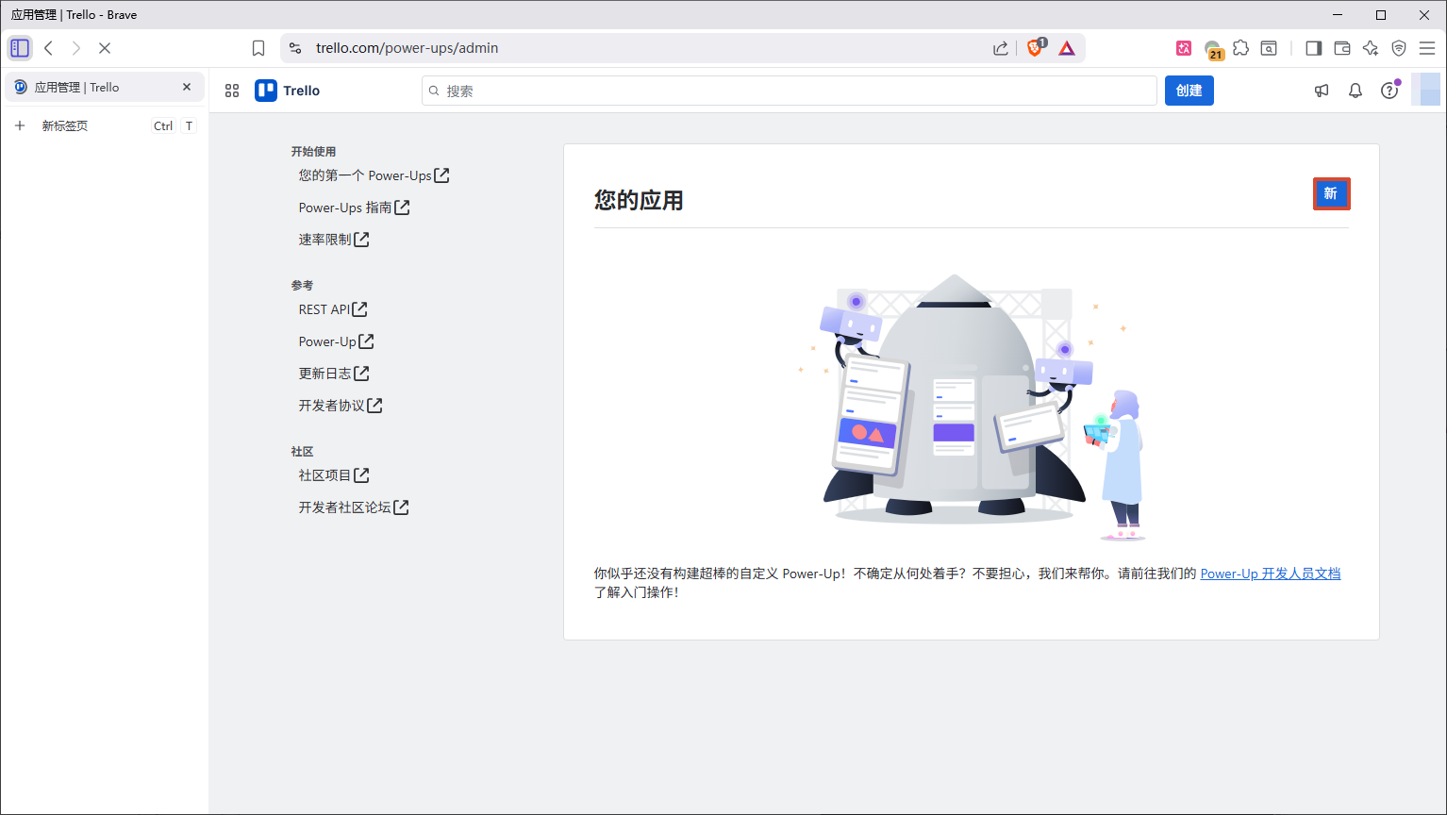Image resolution: width=1447 pixels, height=815 pixels.
Task: Open the 更新日志 changelog link
Action: tap(334, 374)
